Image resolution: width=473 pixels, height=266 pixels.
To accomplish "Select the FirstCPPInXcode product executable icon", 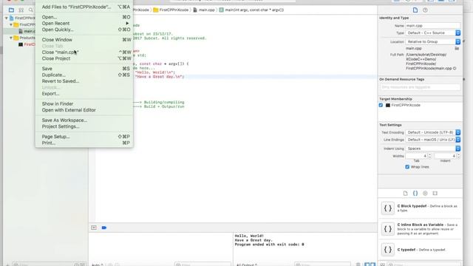I will 21,44.
